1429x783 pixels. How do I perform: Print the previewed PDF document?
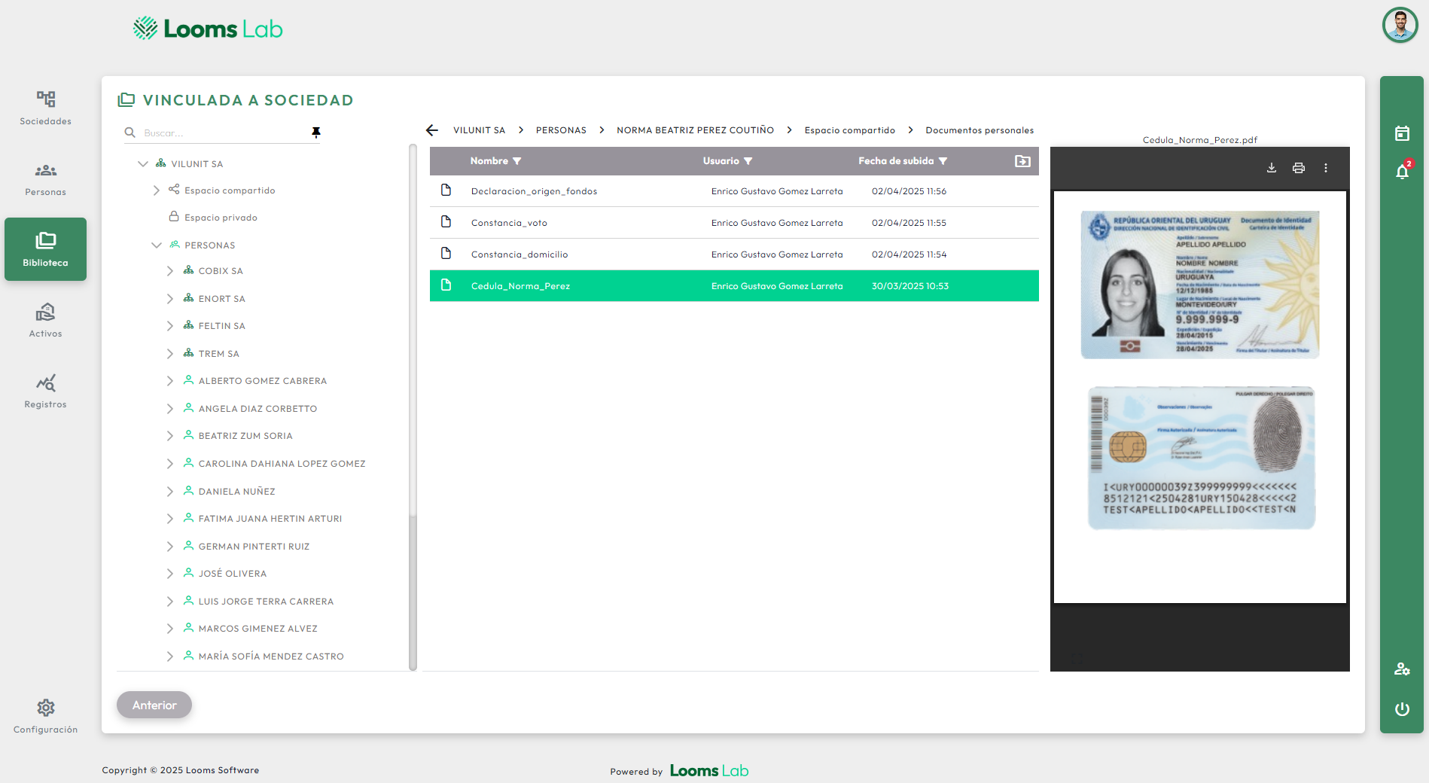1298,168
